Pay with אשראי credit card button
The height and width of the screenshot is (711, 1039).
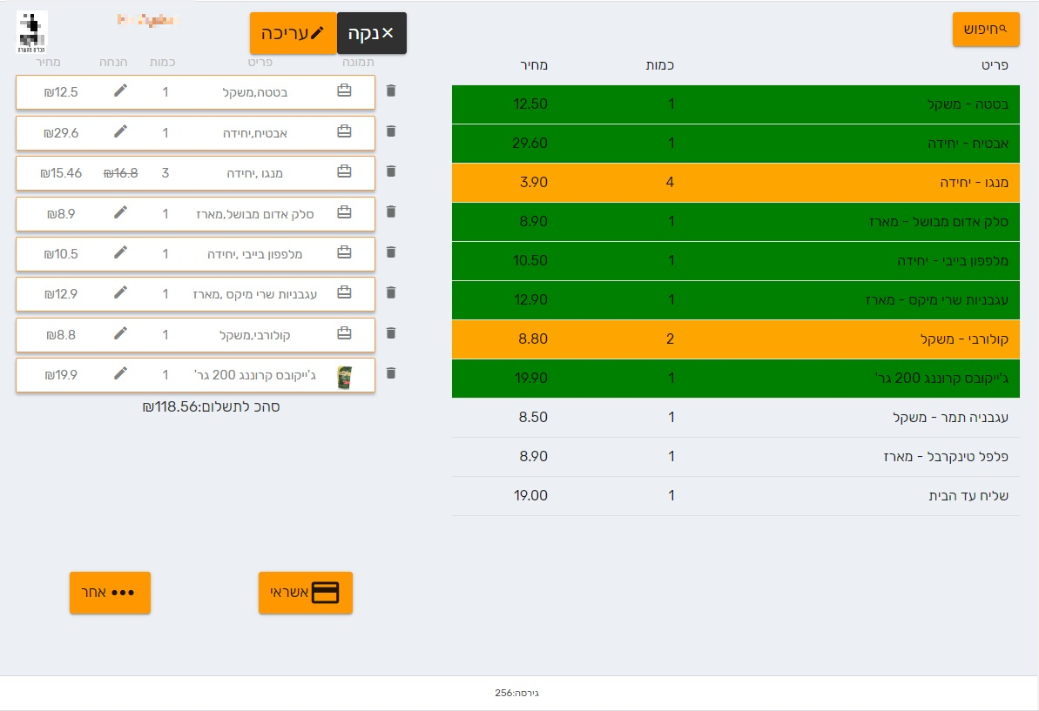306,593
